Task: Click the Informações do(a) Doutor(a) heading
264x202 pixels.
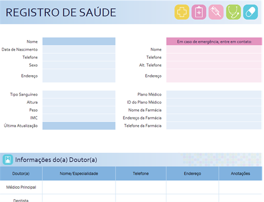Action: [x=56, y=160]
